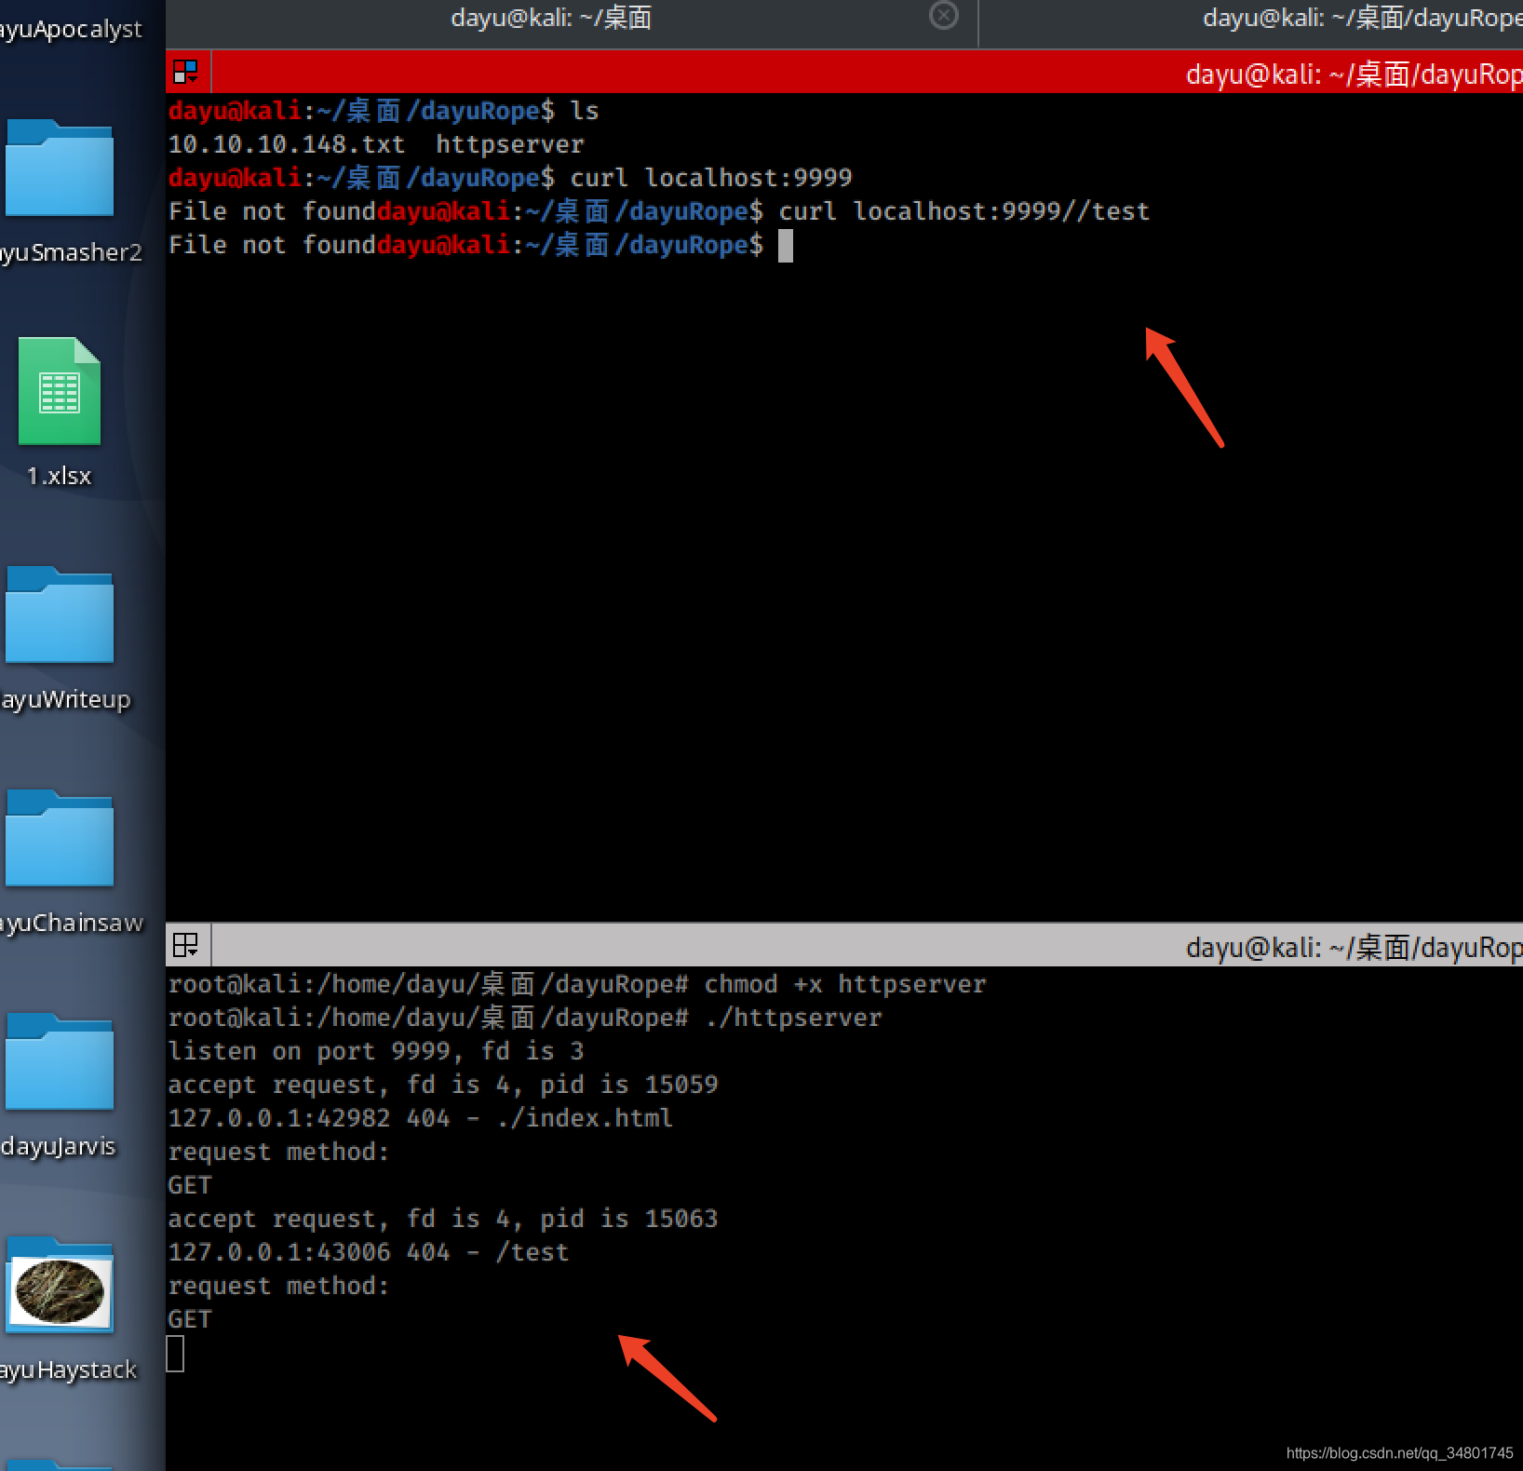Close the dayu@kali ~/桌面 tab
Image resolution: width=1523 pixels, height=1471 pixels.
pos(944,16)
